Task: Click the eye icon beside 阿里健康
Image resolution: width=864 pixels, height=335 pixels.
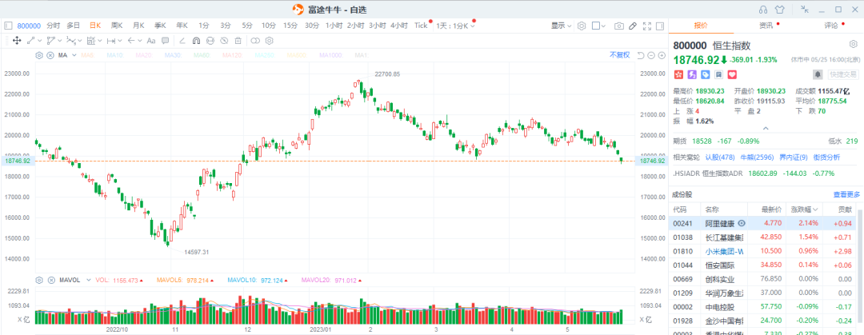Action: pos(741,223)
